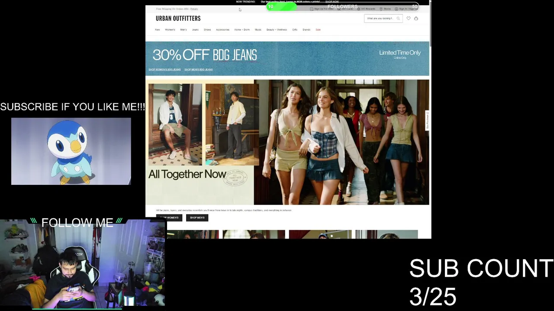Click the Give Feedback side tab
Screen dimensions: 554x311
tap(428, 120)
